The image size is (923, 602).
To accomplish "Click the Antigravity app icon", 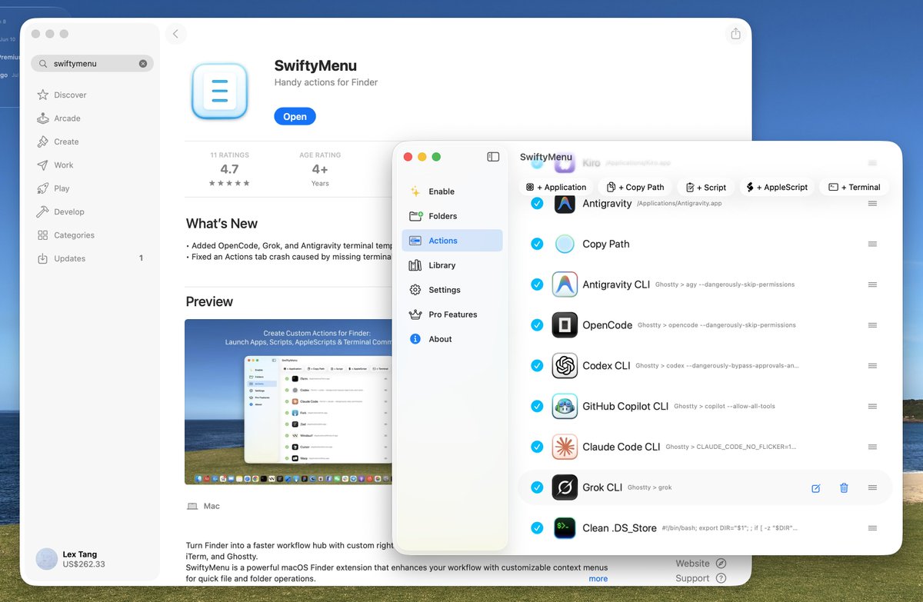I will click(565, 203).
